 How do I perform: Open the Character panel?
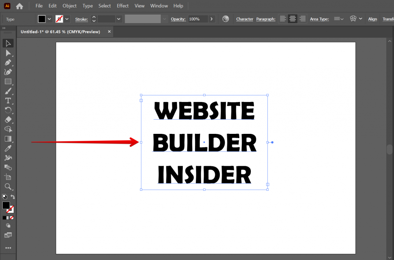click(x=245, y=18)
